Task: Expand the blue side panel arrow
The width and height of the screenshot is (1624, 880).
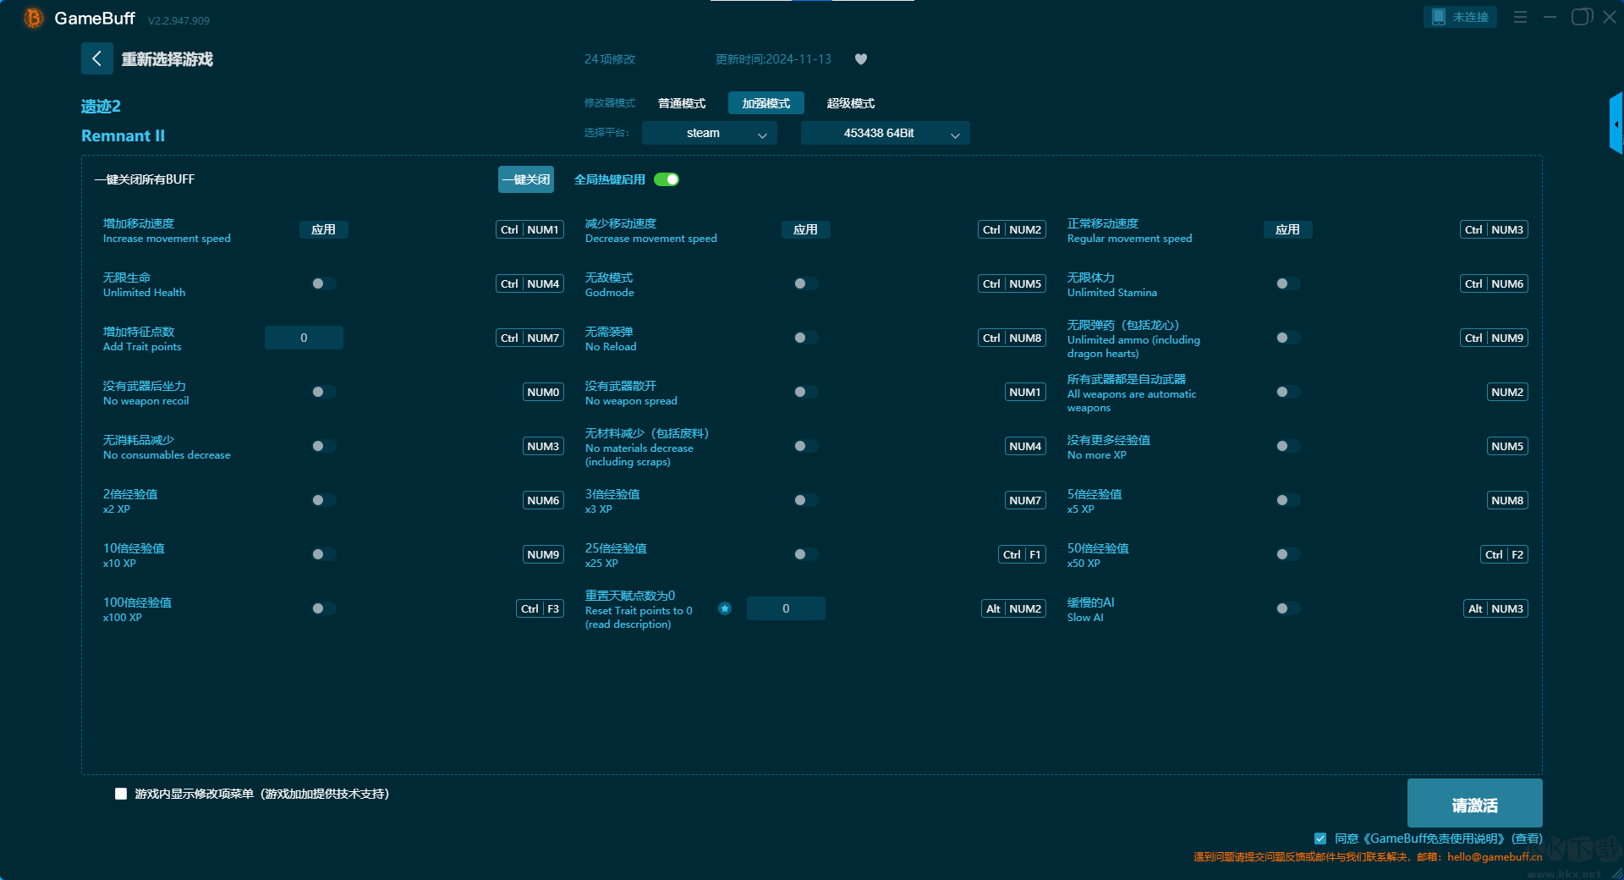Action: pyautogui.click(x=1616, y=124)
